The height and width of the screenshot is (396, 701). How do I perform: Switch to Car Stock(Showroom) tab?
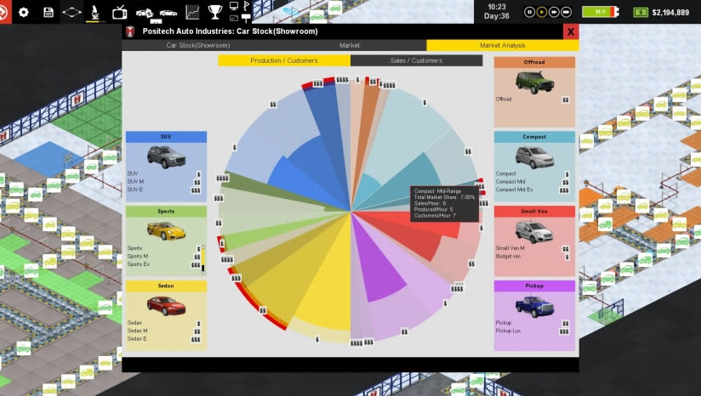[x=198, y=45]
